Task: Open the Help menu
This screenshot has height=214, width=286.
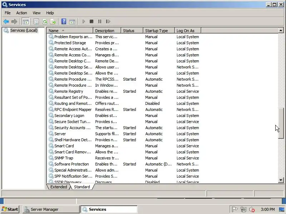Action: [x=50, y=13]
